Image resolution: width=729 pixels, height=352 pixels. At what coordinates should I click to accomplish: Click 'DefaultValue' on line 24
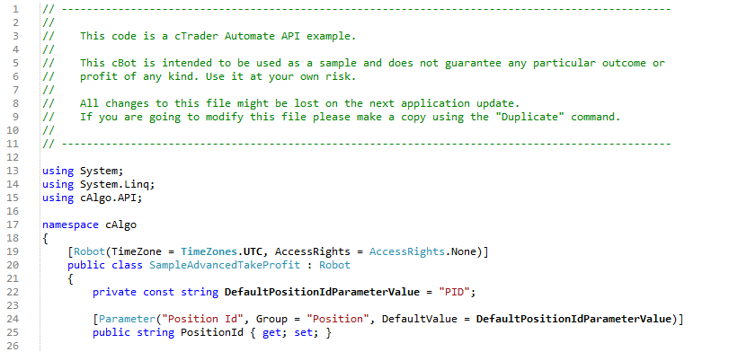click(420, 319)
